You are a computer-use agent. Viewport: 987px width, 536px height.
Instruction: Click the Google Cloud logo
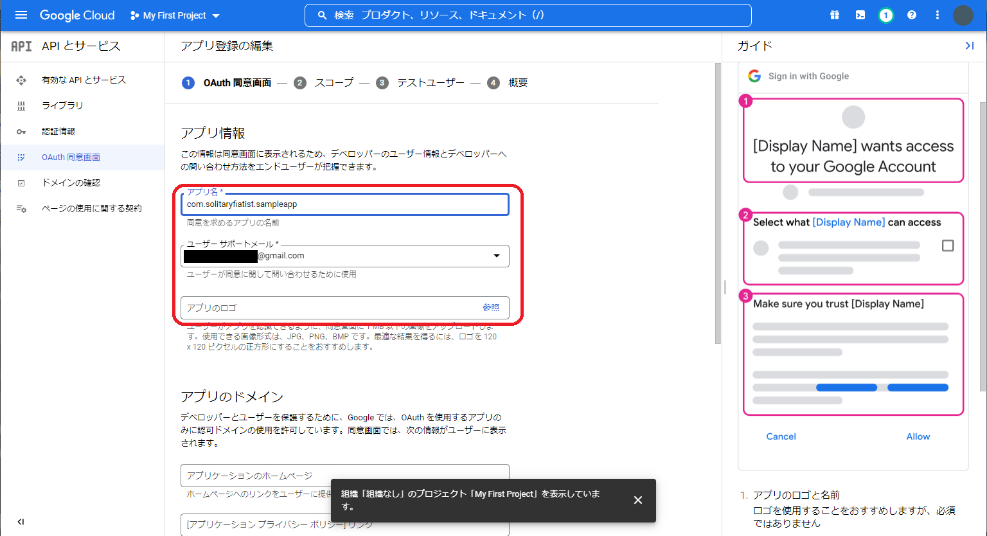(77, 15)
